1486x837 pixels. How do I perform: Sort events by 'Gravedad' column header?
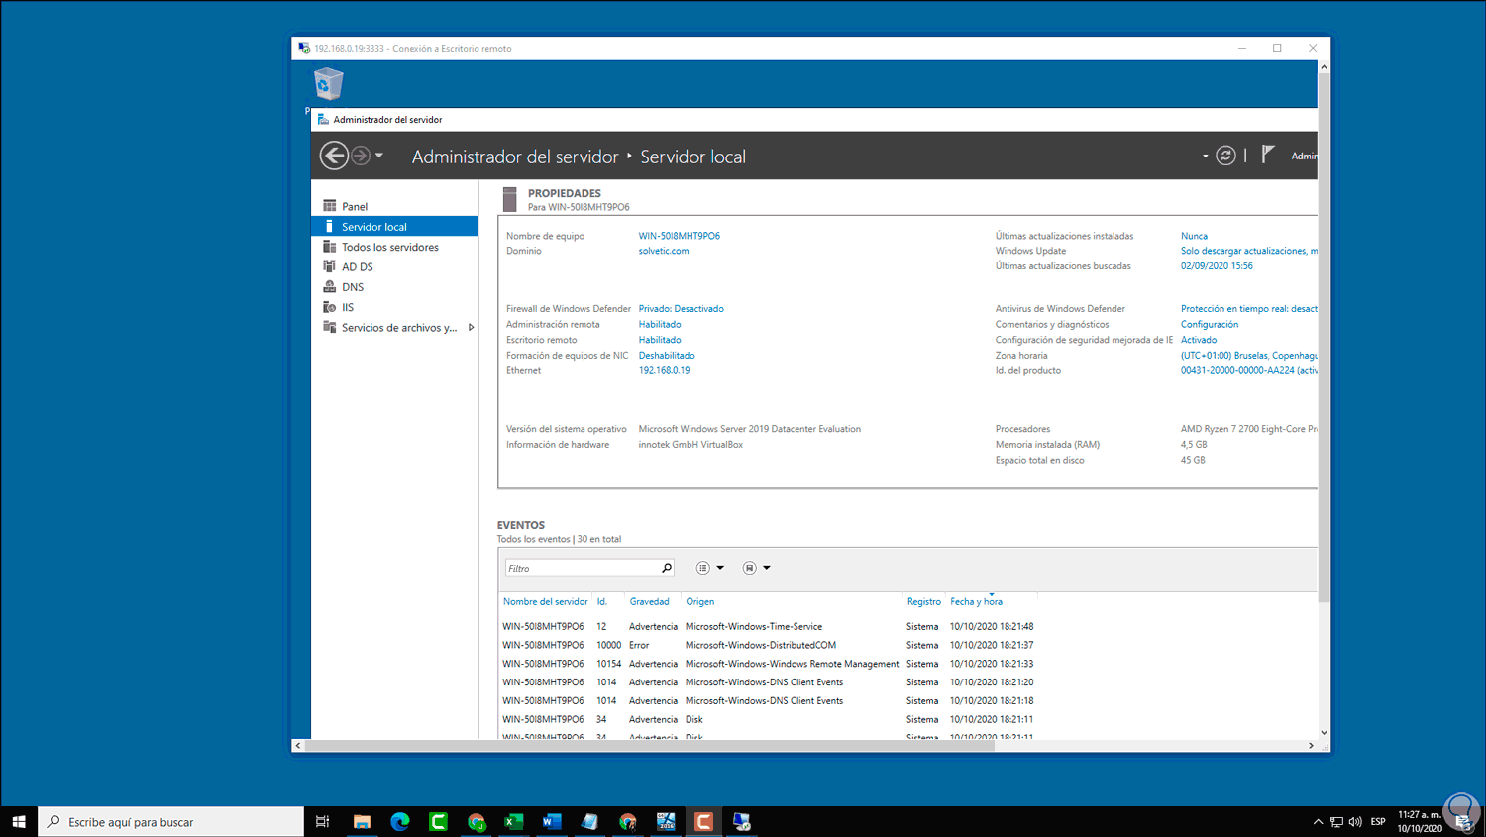649,602
